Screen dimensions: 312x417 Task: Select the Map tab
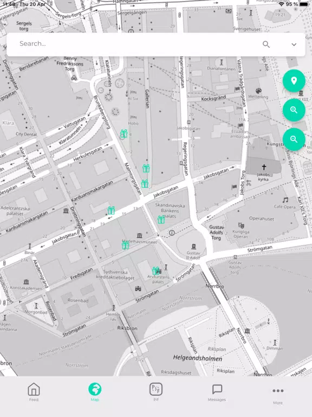click(95, 392)
